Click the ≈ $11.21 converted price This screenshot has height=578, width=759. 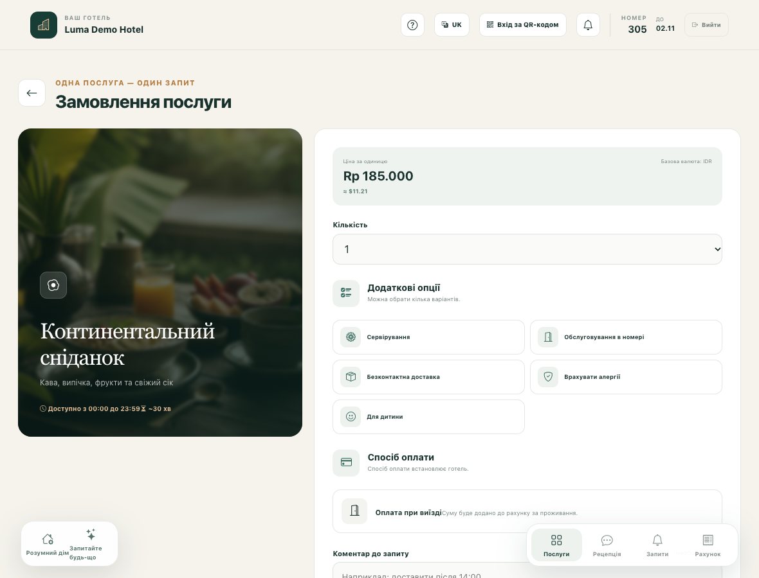pos(355,191)
